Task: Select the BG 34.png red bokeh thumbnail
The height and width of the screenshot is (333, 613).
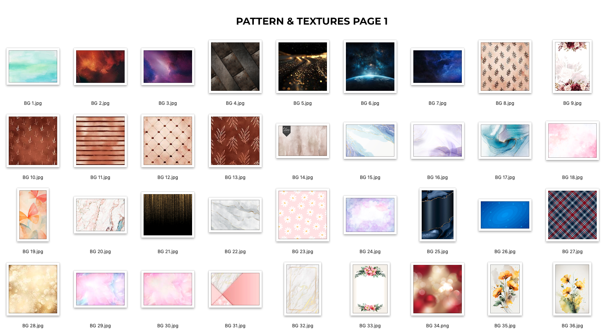Action: (438, 289)
